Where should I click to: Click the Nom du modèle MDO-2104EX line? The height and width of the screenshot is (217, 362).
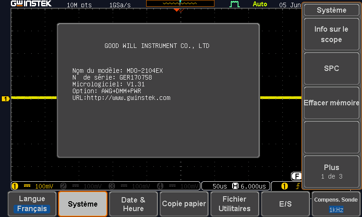[x=118, y=71]
